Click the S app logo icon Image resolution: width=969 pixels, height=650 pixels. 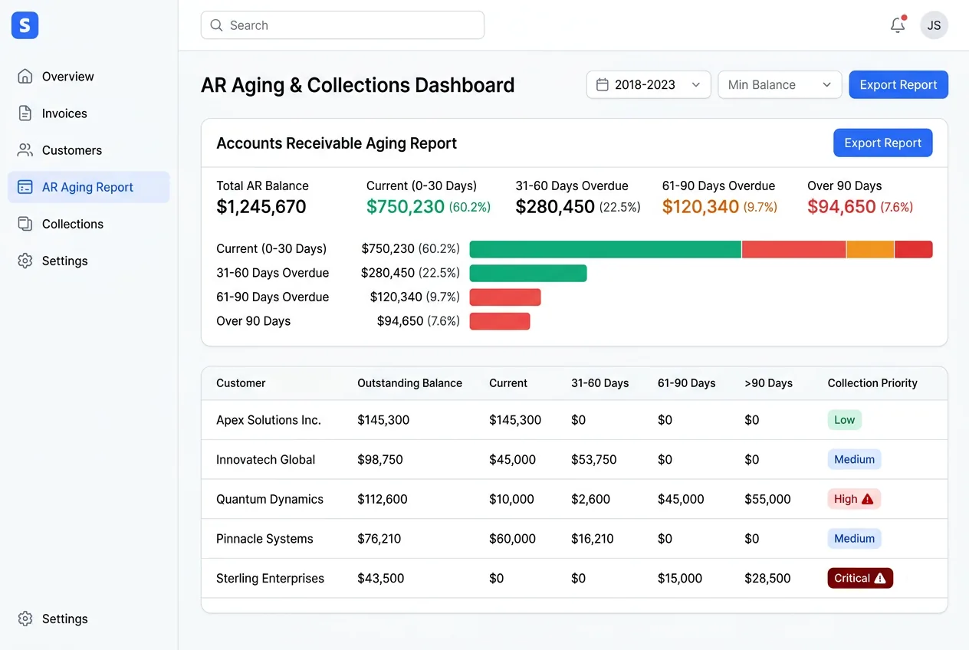click(x=24, y=25)
